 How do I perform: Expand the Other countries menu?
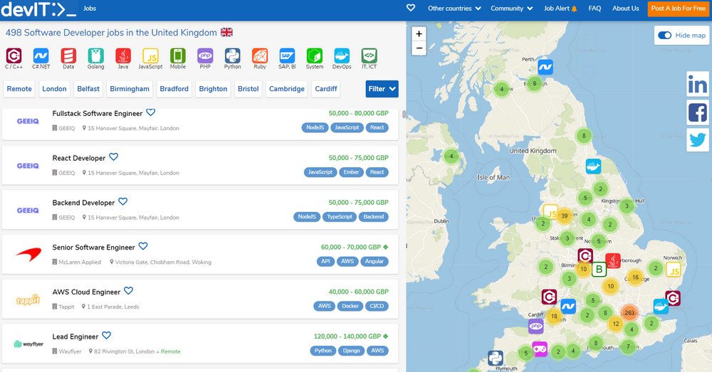(x=454, y=8)
